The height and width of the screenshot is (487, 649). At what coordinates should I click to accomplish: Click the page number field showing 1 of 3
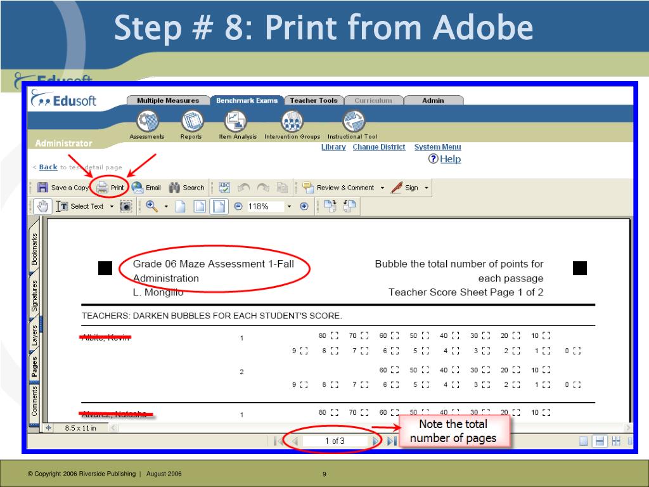tap(335, 441)
